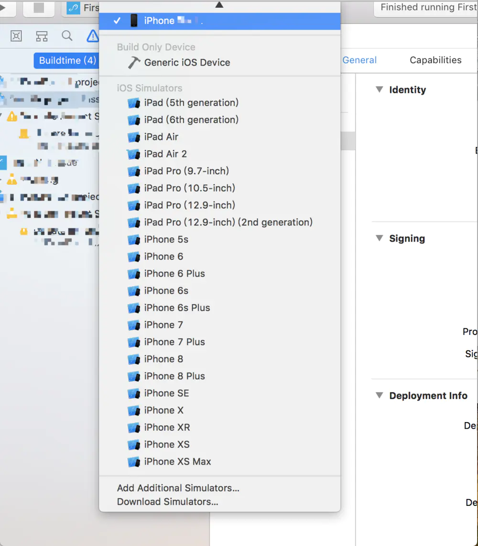Open the scheme selector app icon
The image size is (478, 546).
[74, 8]
